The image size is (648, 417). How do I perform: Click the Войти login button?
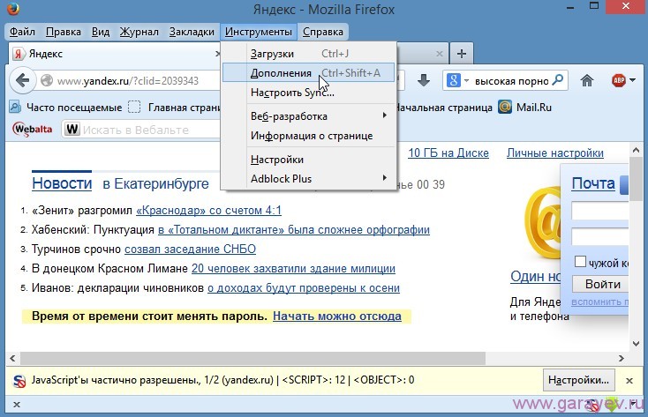coord(601,284)
